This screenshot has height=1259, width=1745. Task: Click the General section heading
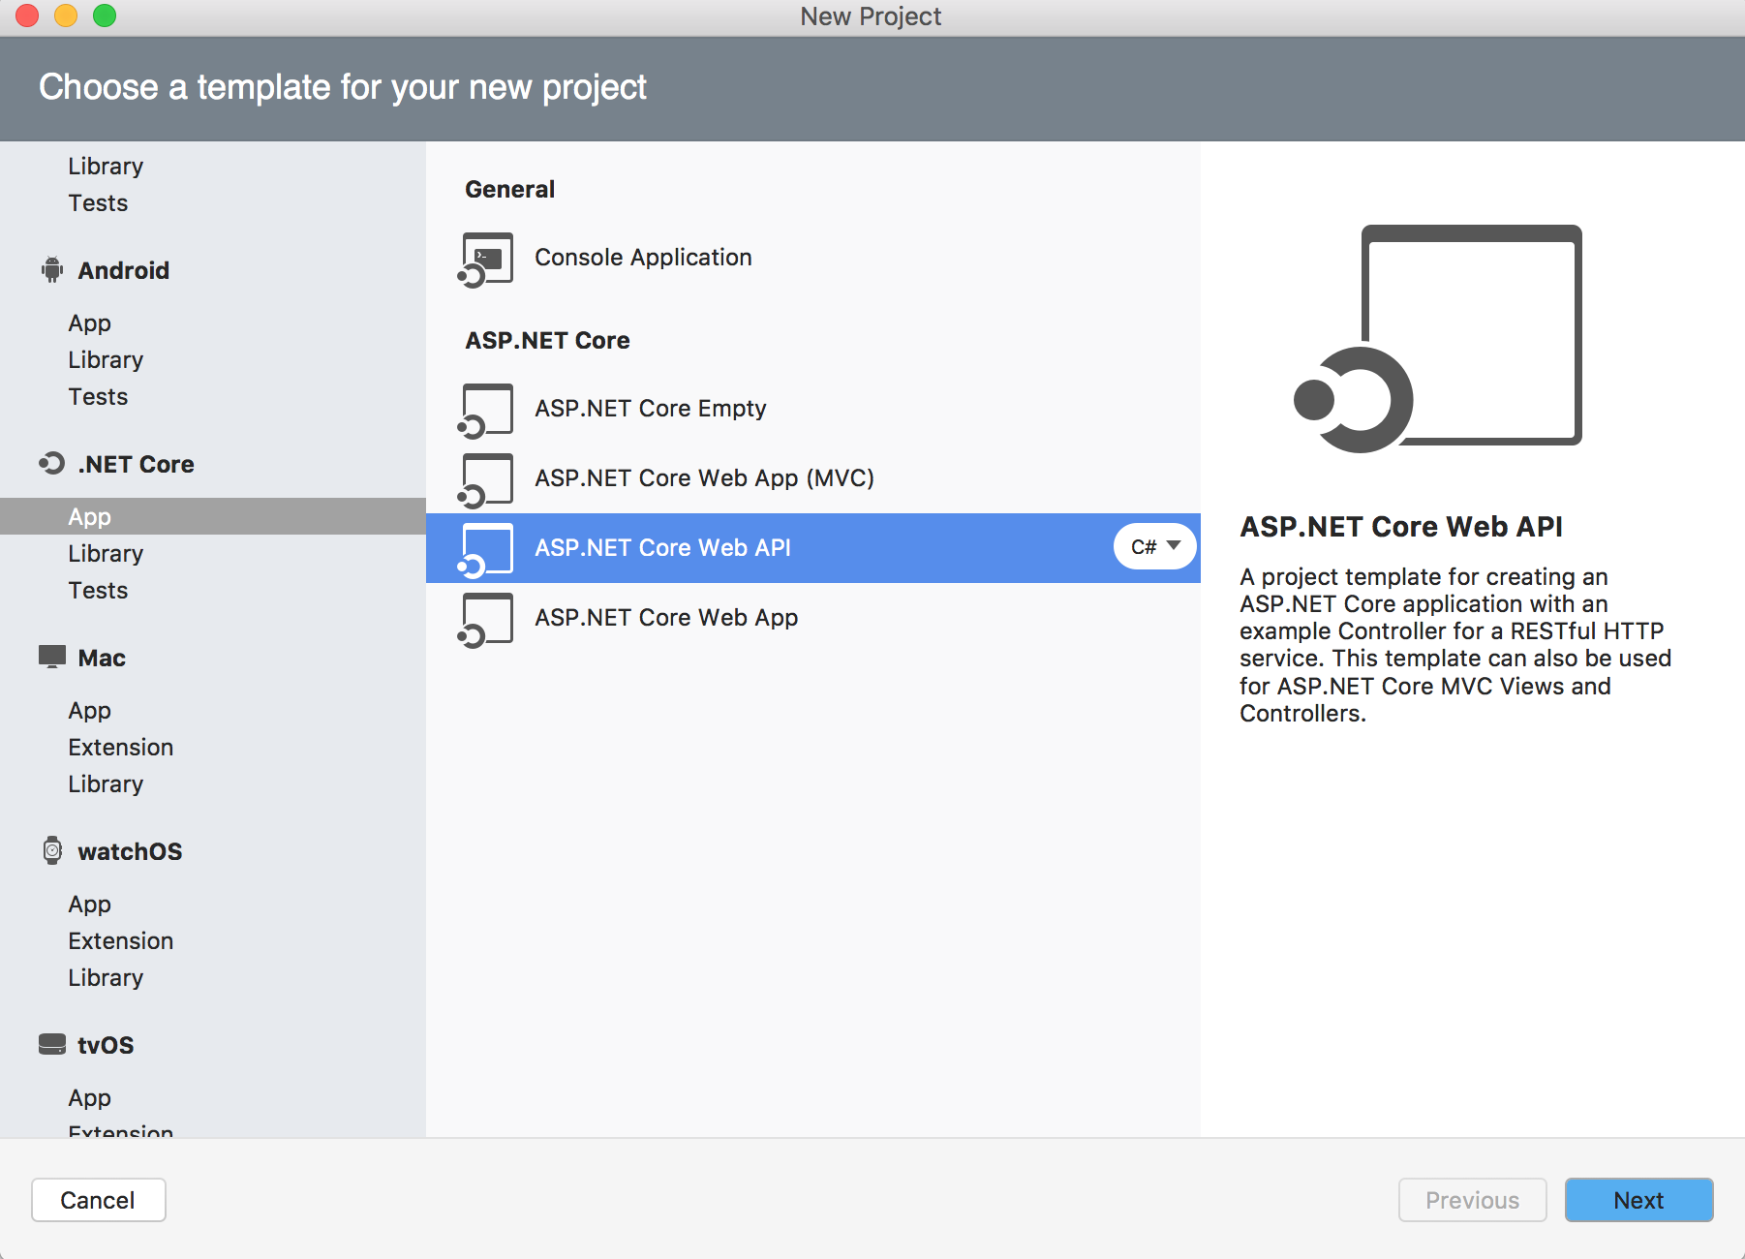pyautogui.click(x=509, y=189)
